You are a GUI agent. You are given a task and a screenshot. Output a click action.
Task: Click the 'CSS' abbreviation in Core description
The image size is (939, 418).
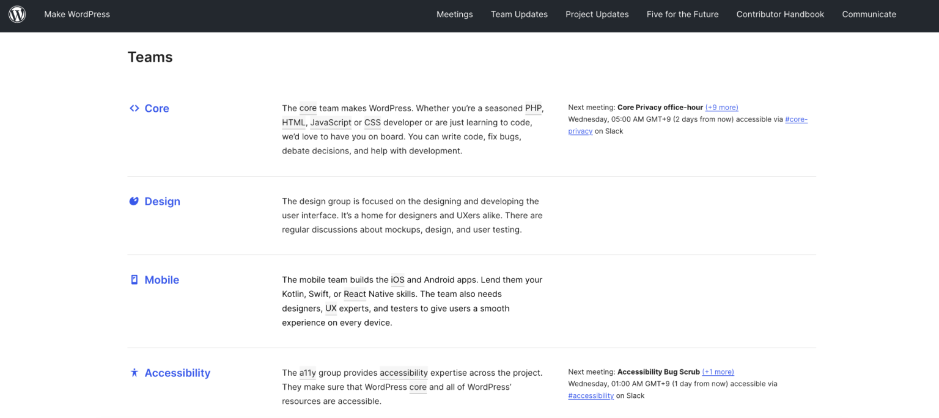point(372,122)
